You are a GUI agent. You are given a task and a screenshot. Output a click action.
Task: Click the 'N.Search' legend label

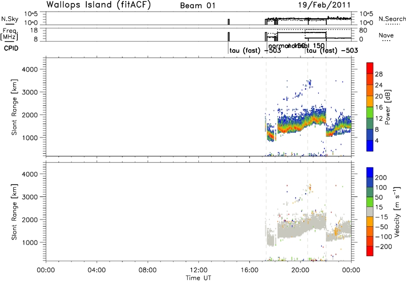[x=392, y=19]
